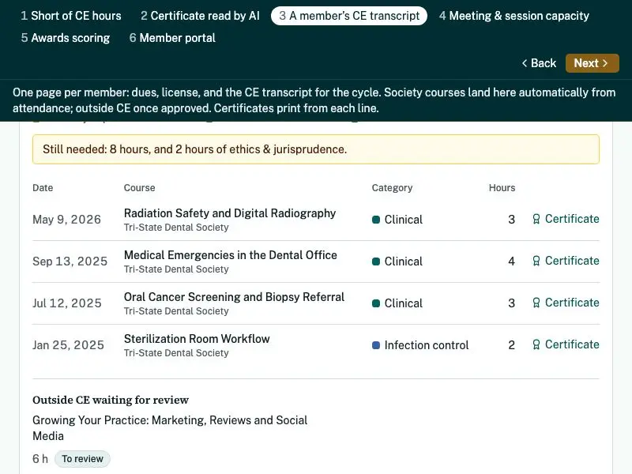Open step 1 Short of CE hours

[x=71, y=16]
